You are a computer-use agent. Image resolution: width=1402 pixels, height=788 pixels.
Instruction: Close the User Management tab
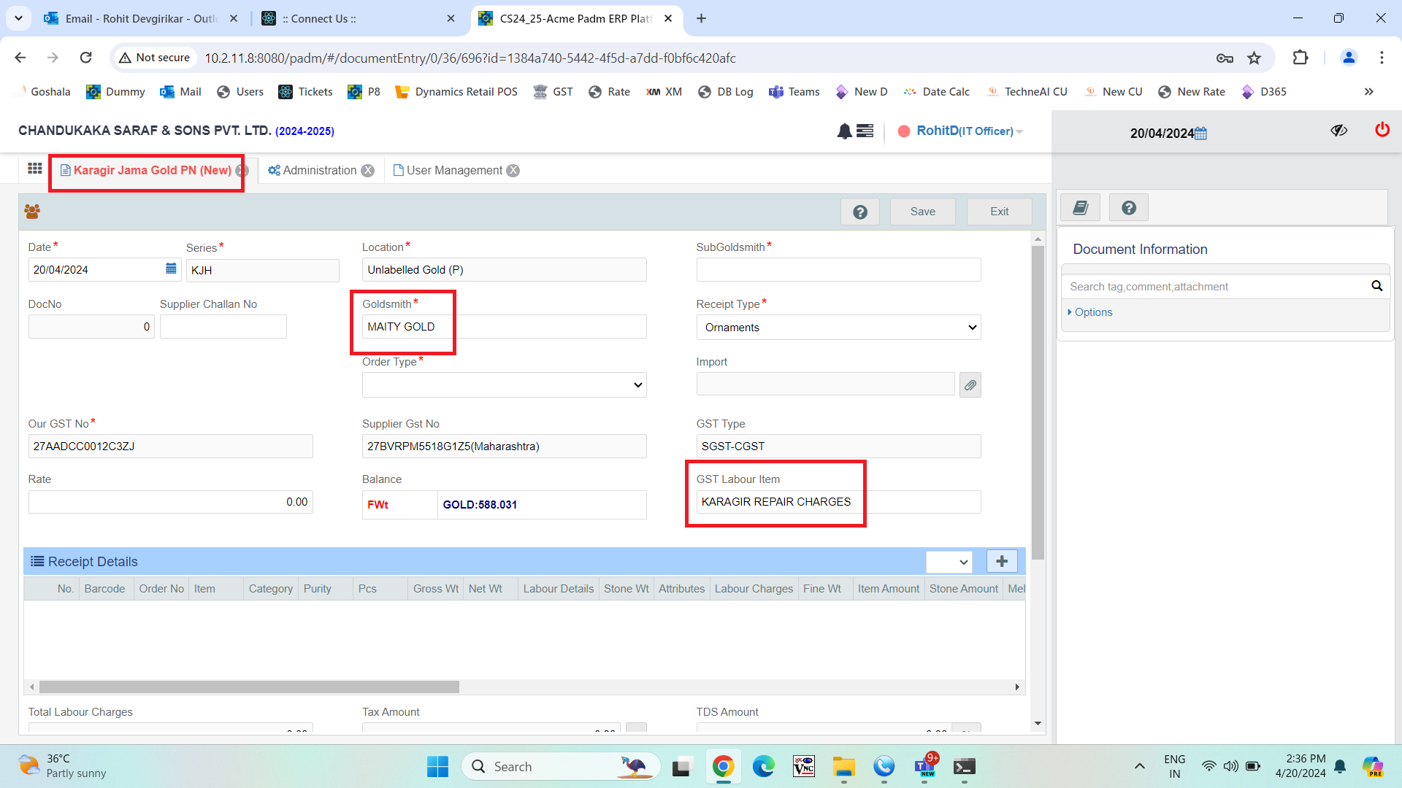(x=513, y=171)
